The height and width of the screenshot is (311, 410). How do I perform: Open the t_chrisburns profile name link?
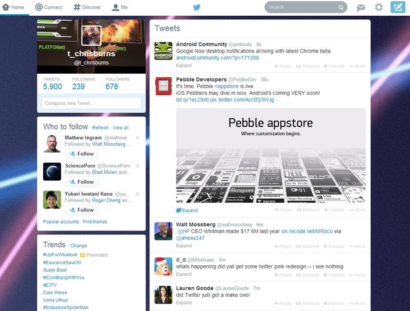click(x=91, y=54)
